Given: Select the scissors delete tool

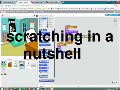Looking at the screenshot, I should (x=36, y=12).
